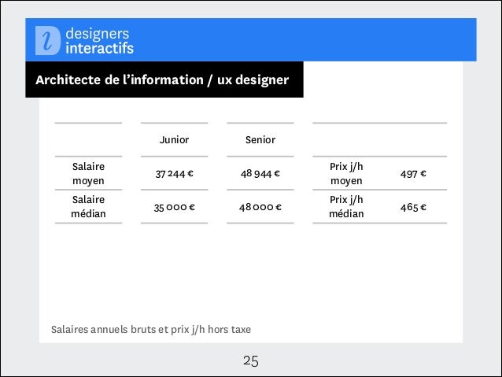This screenshot has width=502, height=377.
Task: Click the Junior column header
Action: click(x=174, y=139)
